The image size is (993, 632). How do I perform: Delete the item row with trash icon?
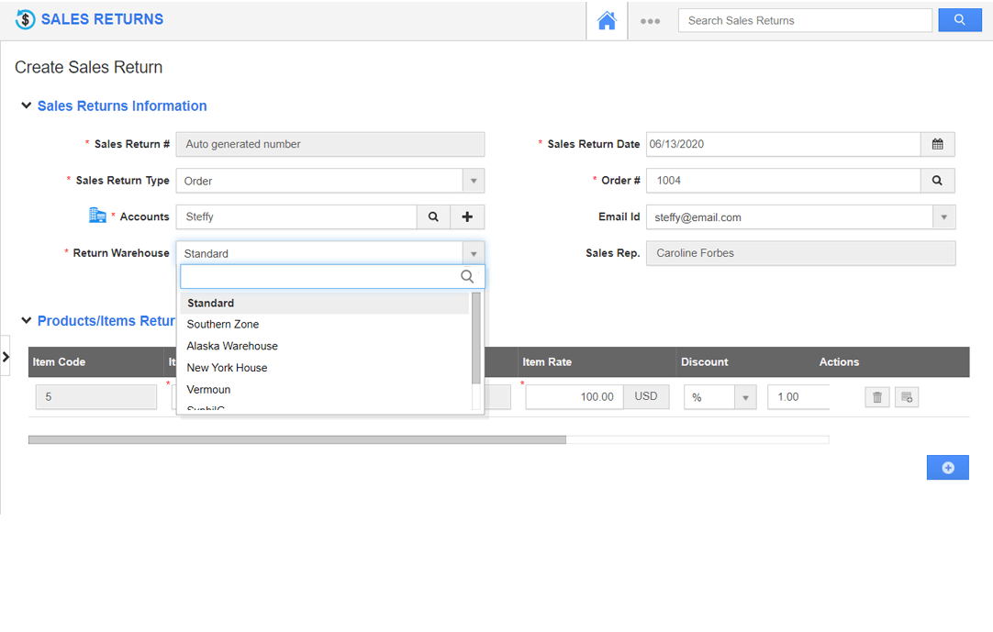click(877, 397)
